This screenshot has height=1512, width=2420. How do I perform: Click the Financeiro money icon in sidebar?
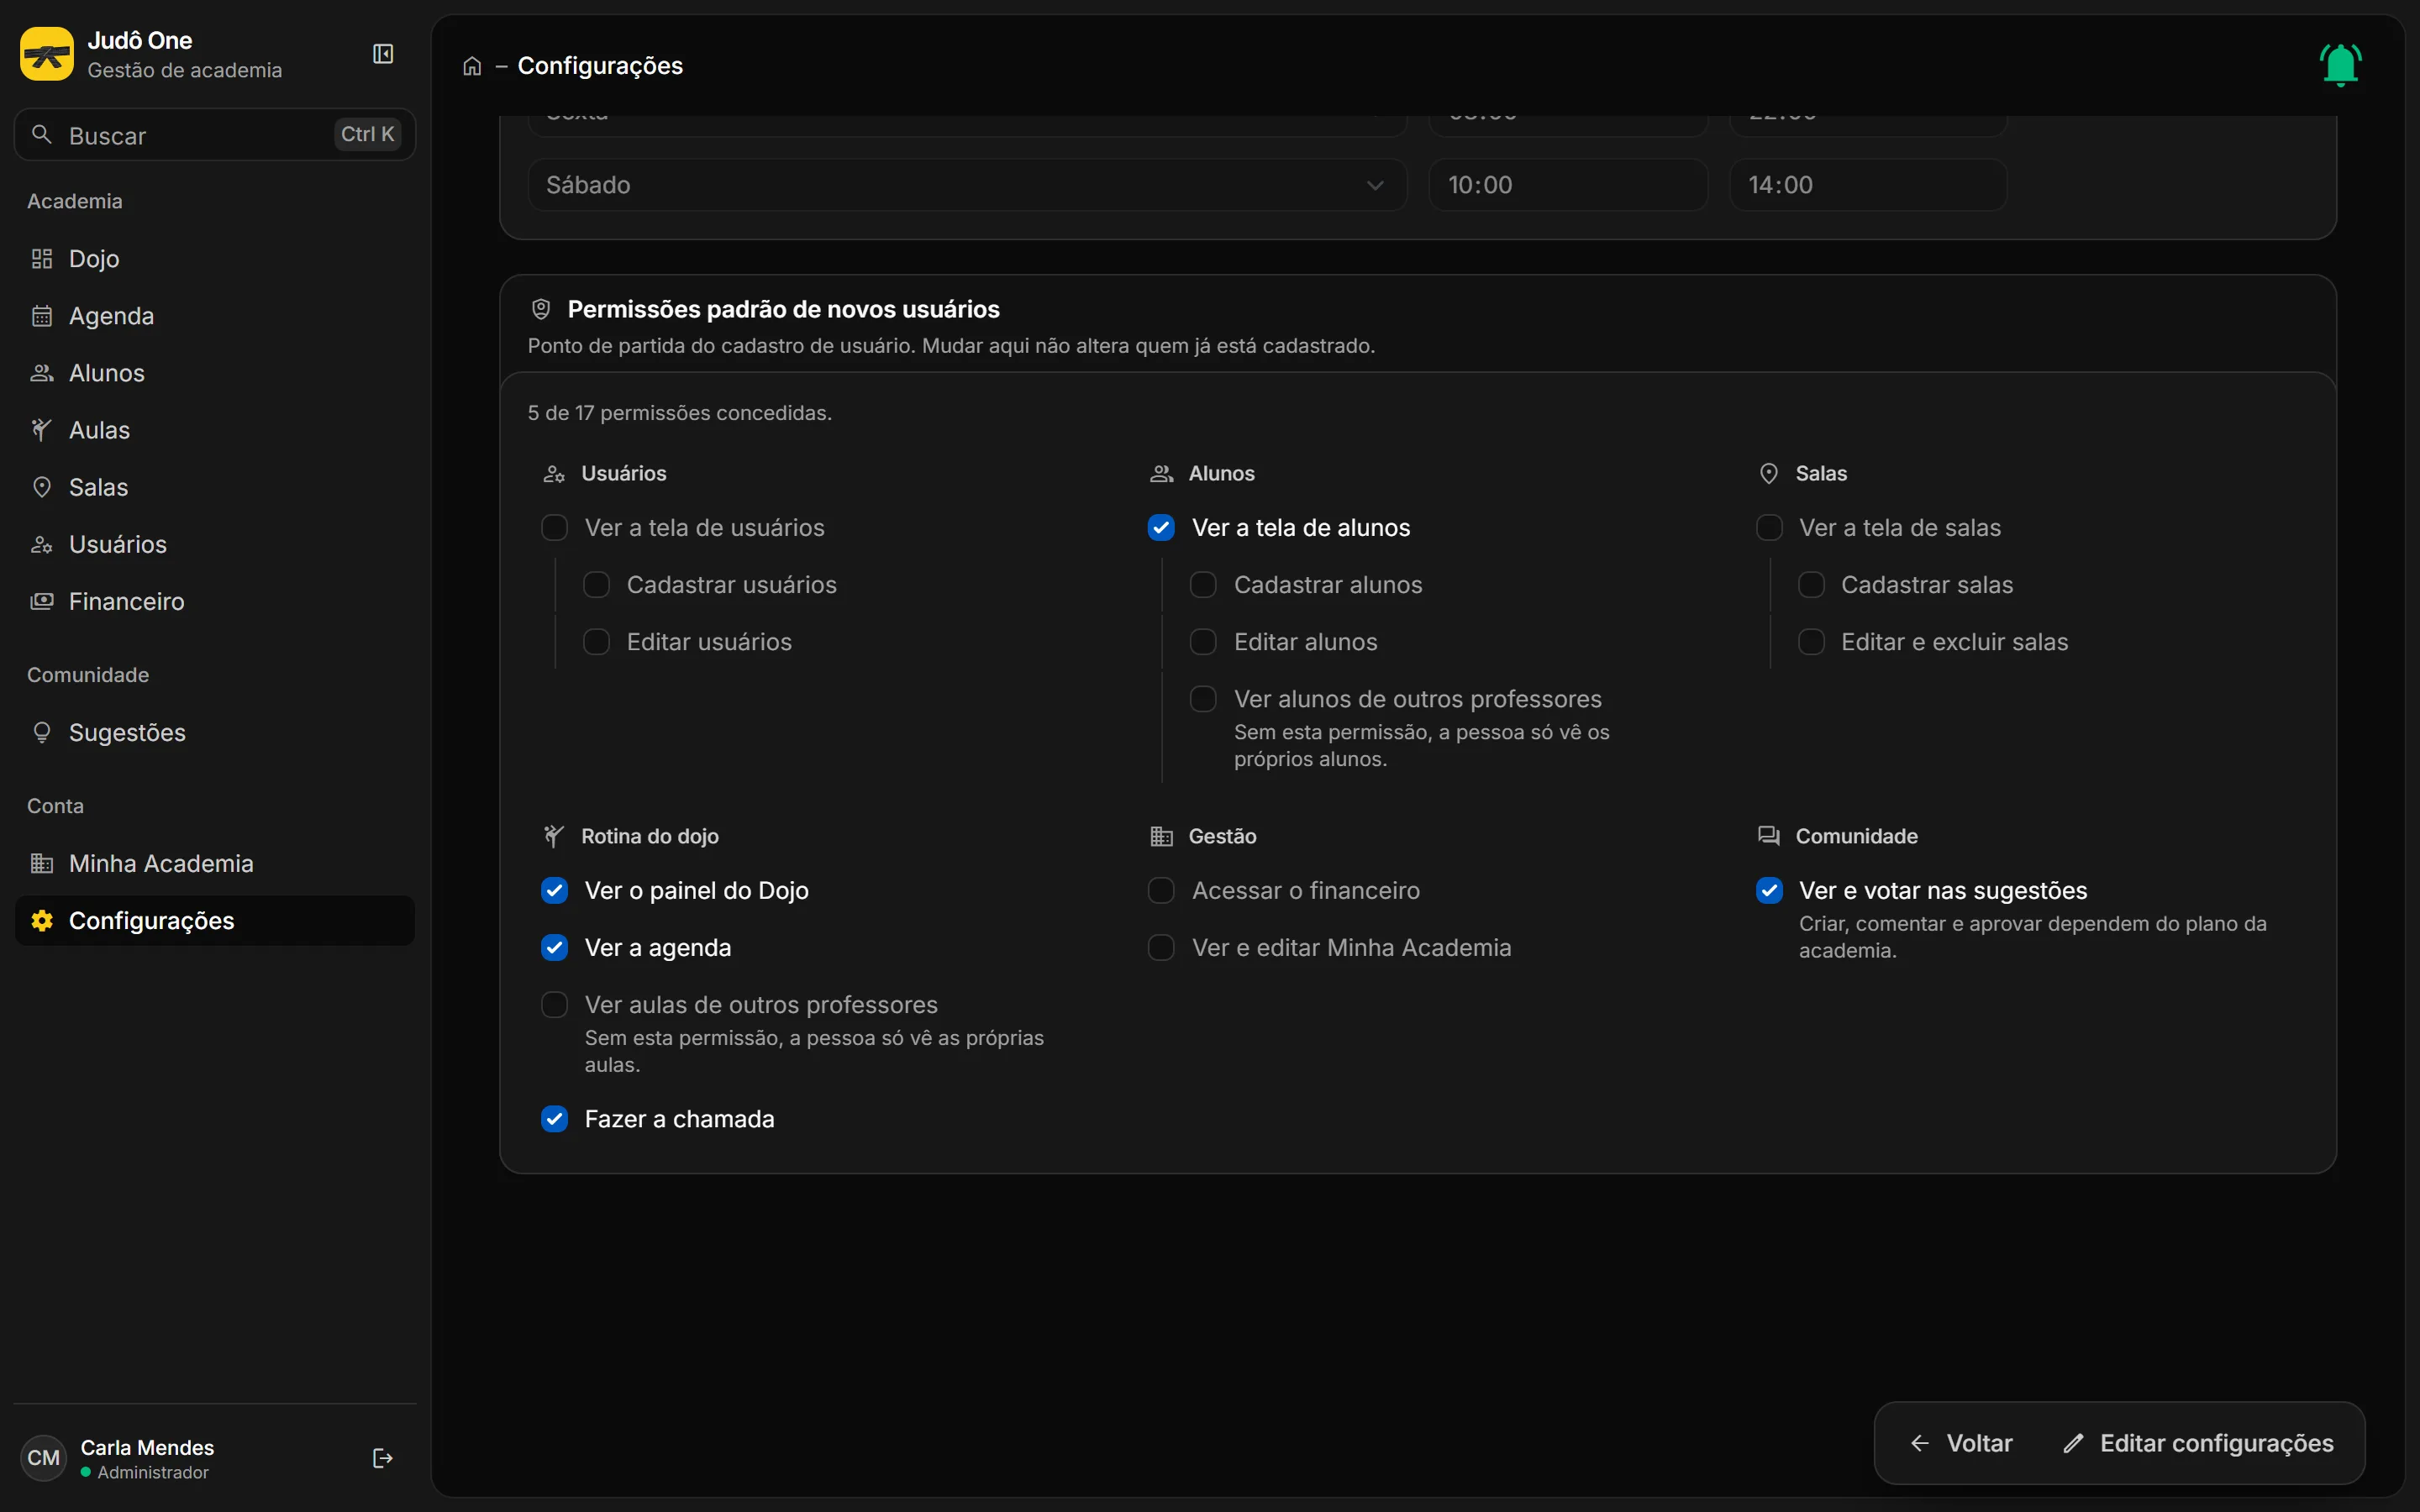pos(42,601)
